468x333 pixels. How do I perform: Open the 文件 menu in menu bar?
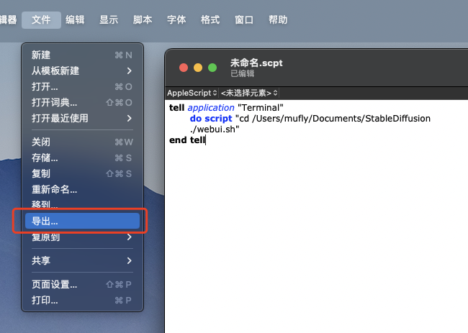(x=41, y=20)
